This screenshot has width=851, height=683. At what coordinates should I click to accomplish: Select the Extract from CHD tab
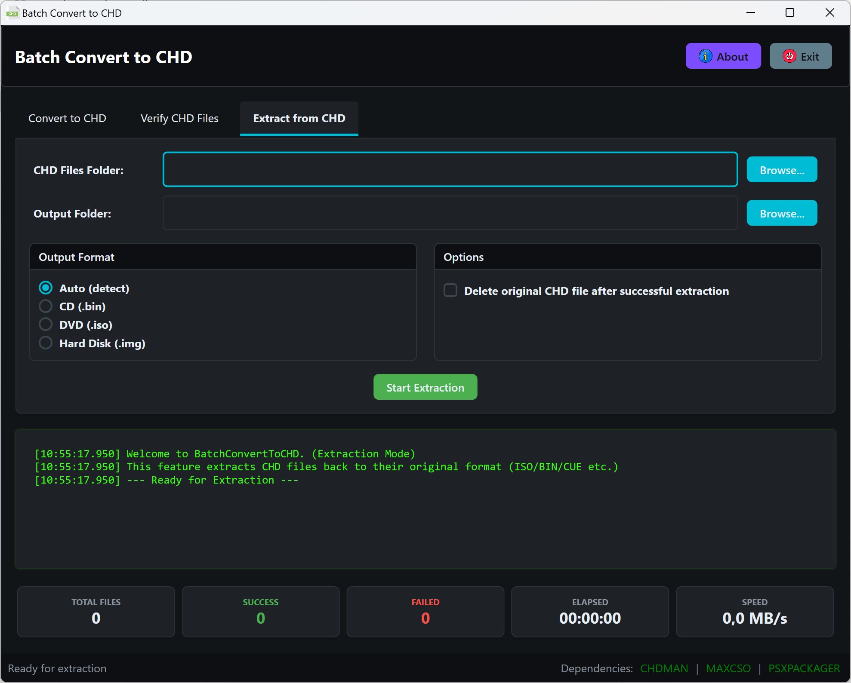[x=299, y=119]
